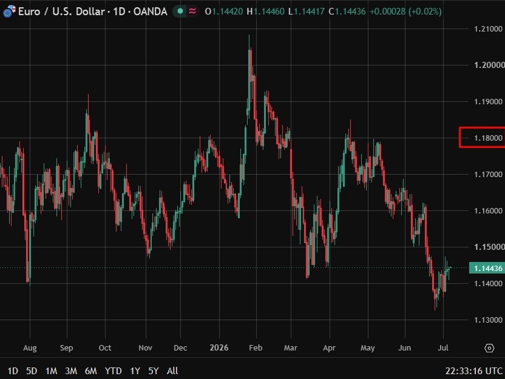Viewport: 505px width, 379px height.
Task: Click the Apr label on time axis
Action: (x=329, y=348)
